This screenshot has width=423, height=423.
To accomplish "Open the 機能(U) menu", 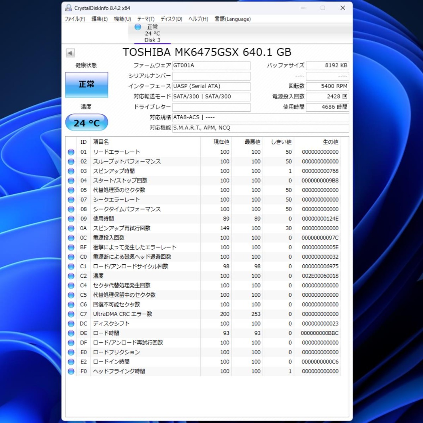I will tap(123, 19).
